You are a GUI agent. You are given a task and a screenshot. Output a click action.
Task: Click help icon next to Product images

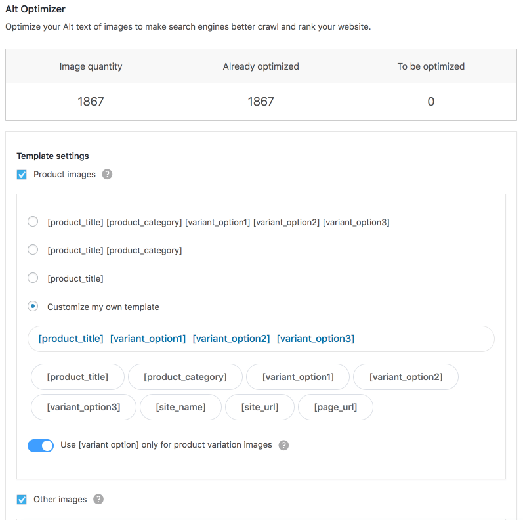(108, 175)
